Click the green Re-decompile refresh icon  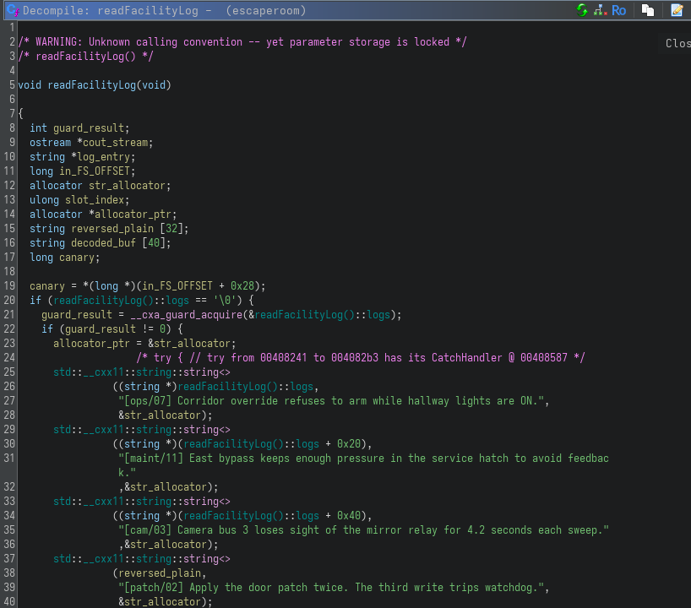click(x=582, y=10)
